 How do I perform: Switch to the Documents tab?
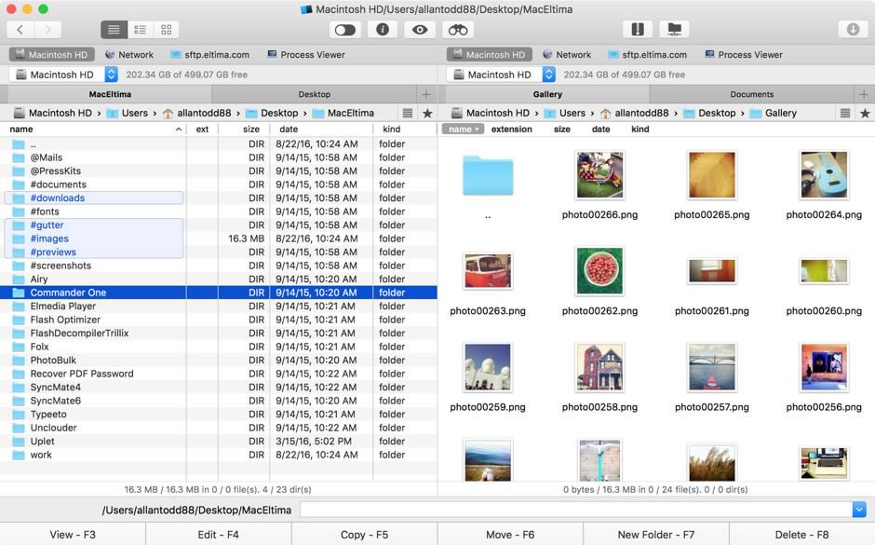click(751, 94)
